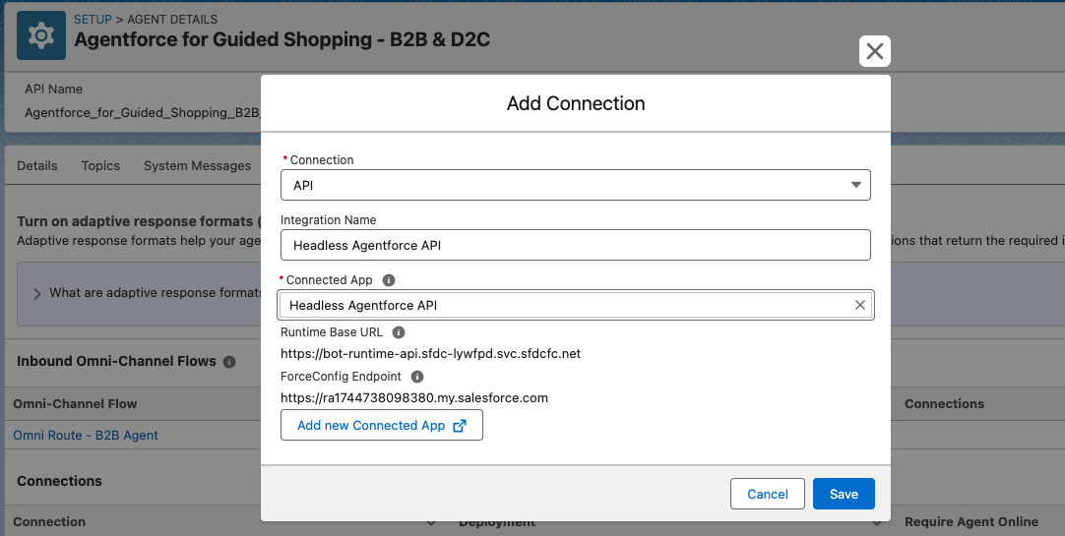The height and width of the screenshot is (536, 1065).
Task: Open Connection column header menu
Action: (430, 522)
